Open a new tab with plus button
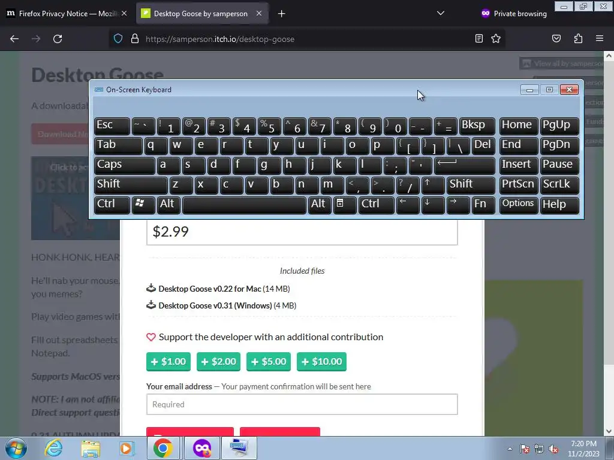Screen dimensions: 614x460 point(281,14)
